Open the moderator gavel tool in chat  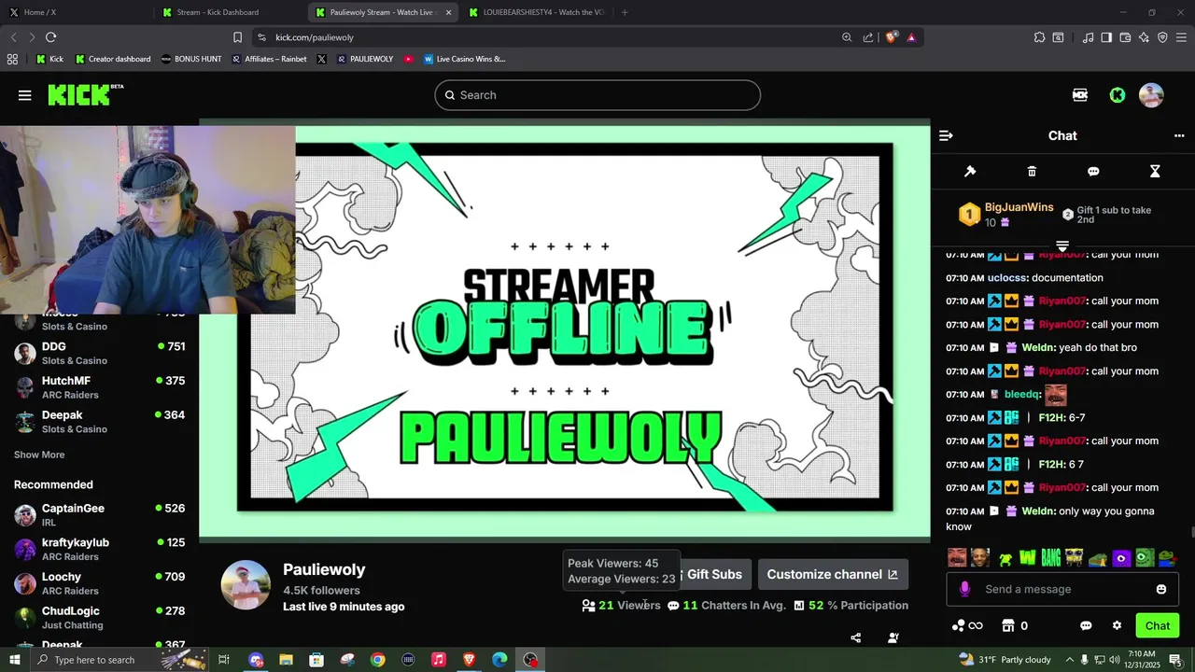tap(970, 172)
